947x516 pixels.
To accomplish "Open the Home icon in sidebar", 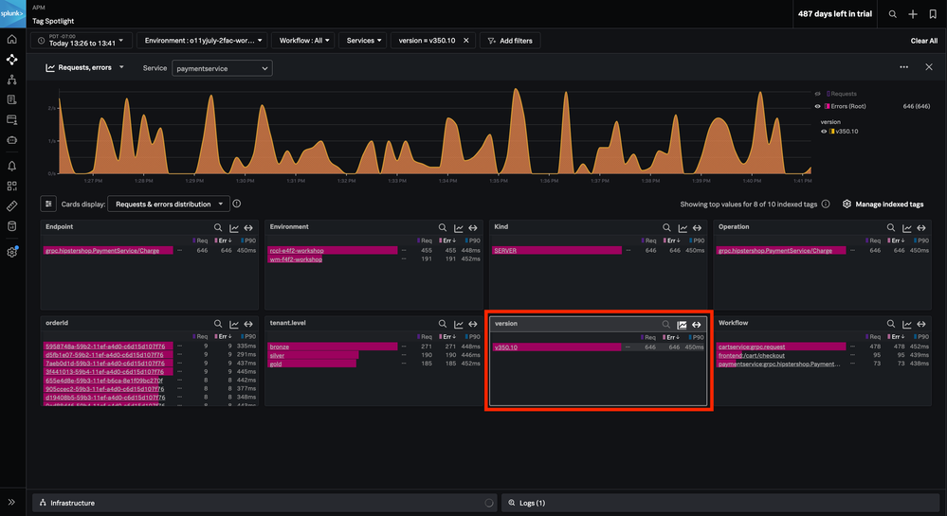I will 12,39.
